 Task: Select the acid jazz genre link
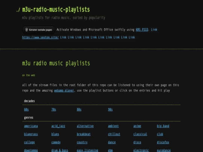tap(58, 126)
